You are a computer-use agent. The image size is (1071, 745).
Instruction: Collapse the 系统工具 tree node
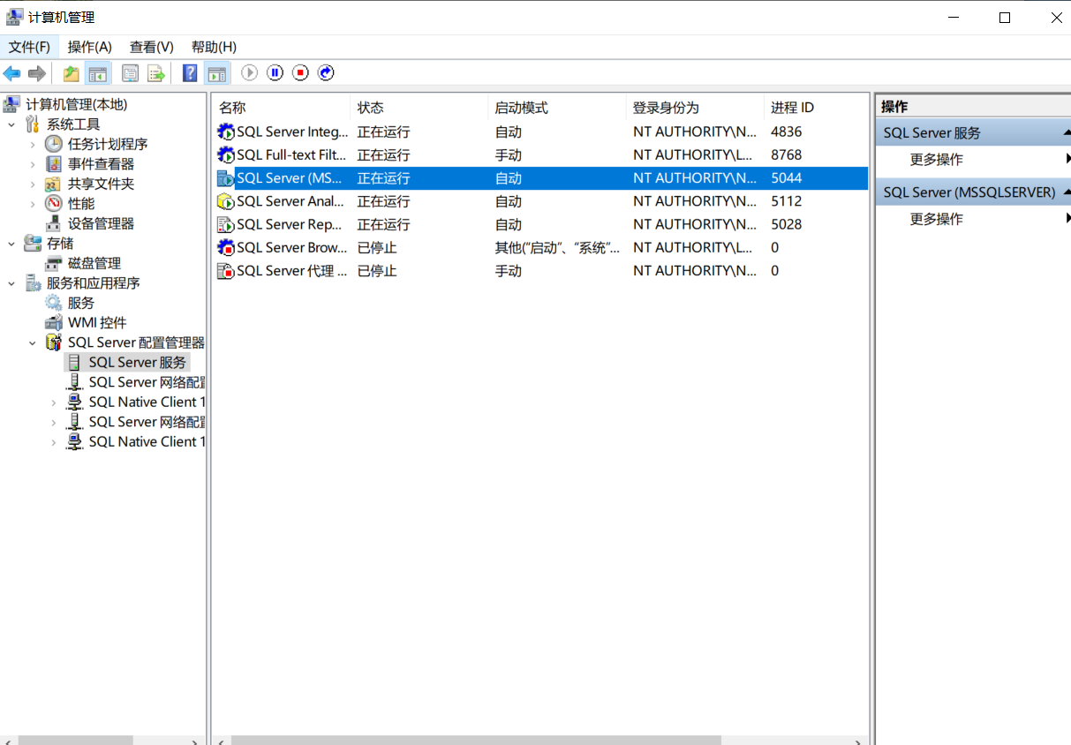tap(11, 124)
